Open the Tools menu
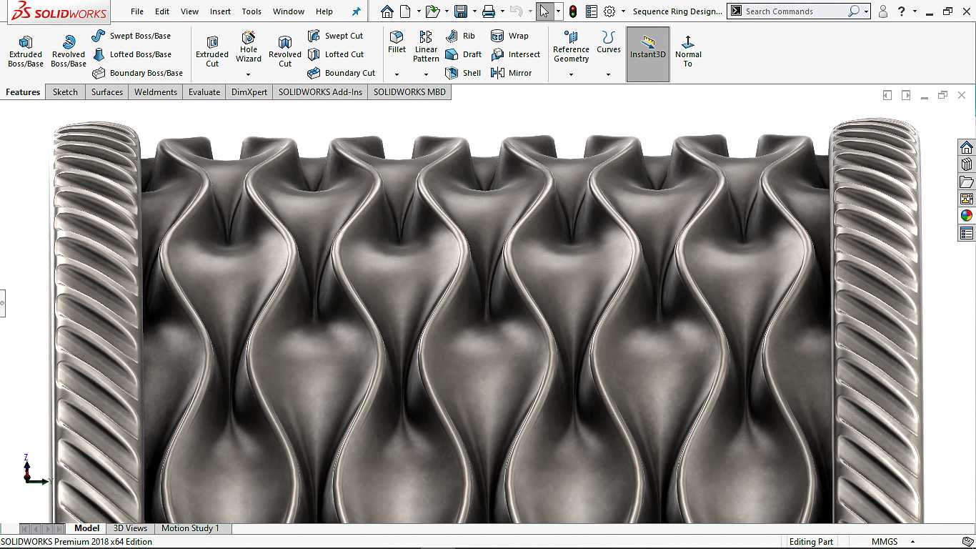976x549 pixels. pos(252,11)
